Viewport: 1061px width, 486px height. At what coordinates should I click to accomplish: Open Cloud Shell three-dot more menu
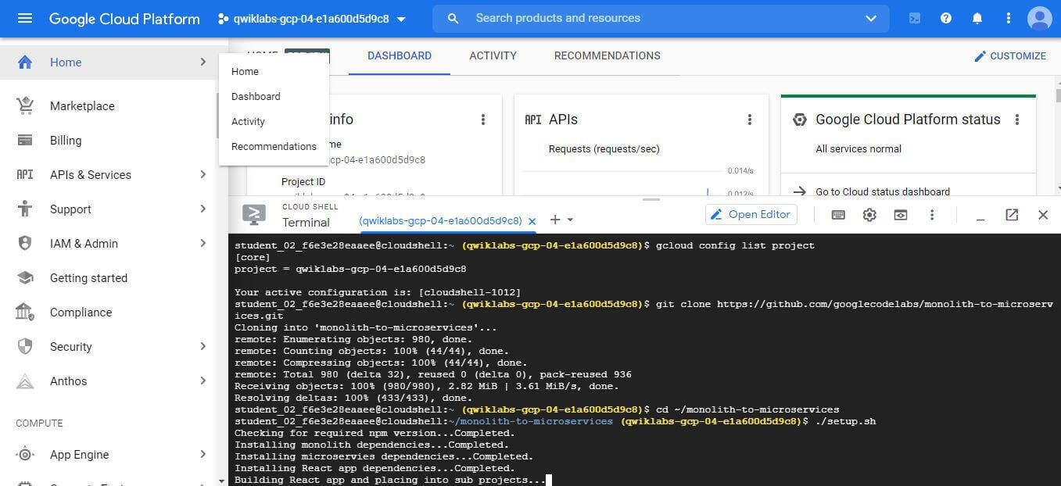(x=932, y=215)
